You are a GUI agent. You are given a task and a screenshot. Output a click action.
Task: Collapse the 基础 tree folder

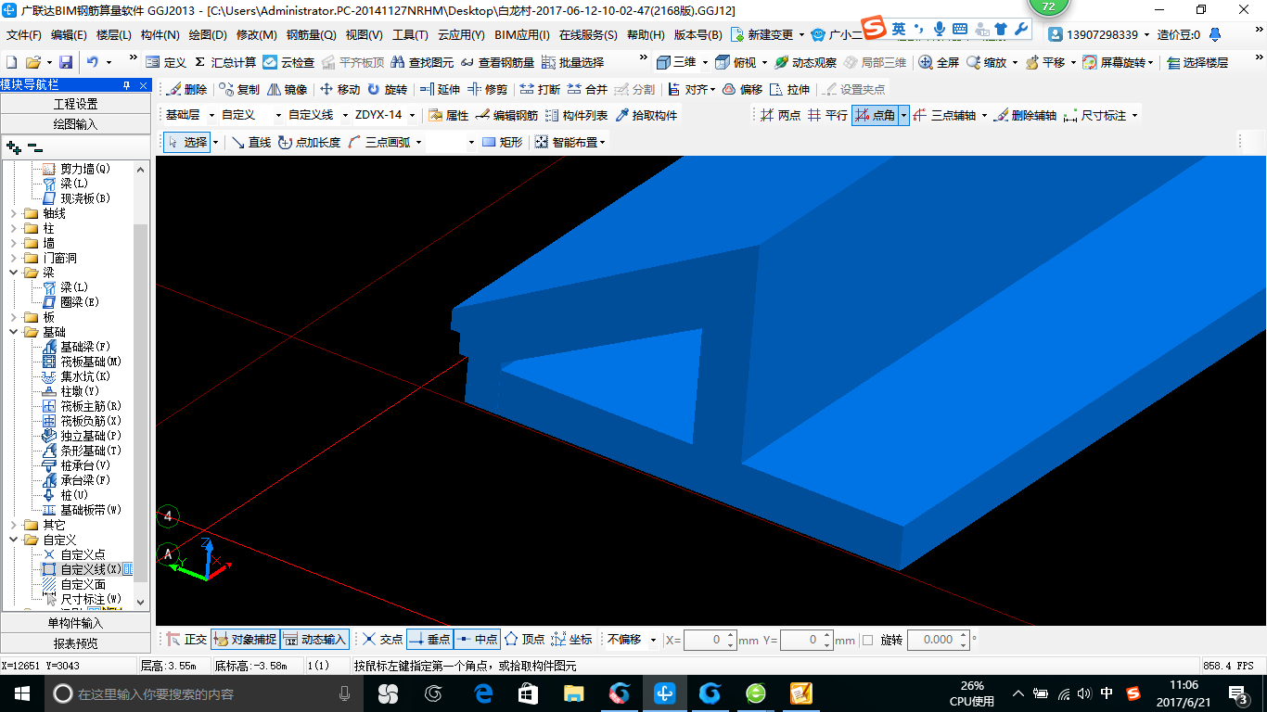13,332
